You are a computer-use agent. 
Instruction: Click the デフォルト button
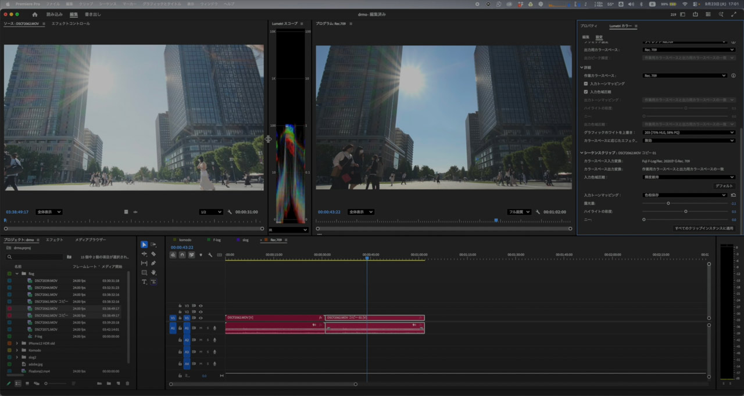coord(724,186)
